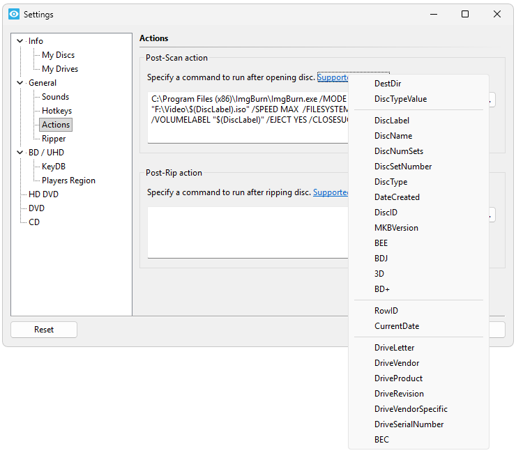
Task: Maximize the Settings window
Action: coord(465,14)
